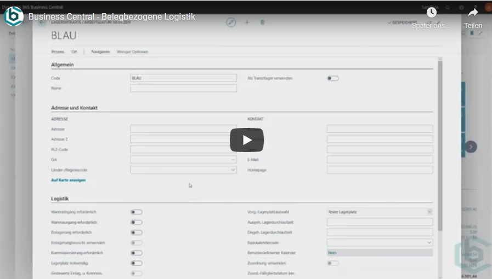
Task: Open the Basiskalendercode dropdown
Action: point(429,242)
